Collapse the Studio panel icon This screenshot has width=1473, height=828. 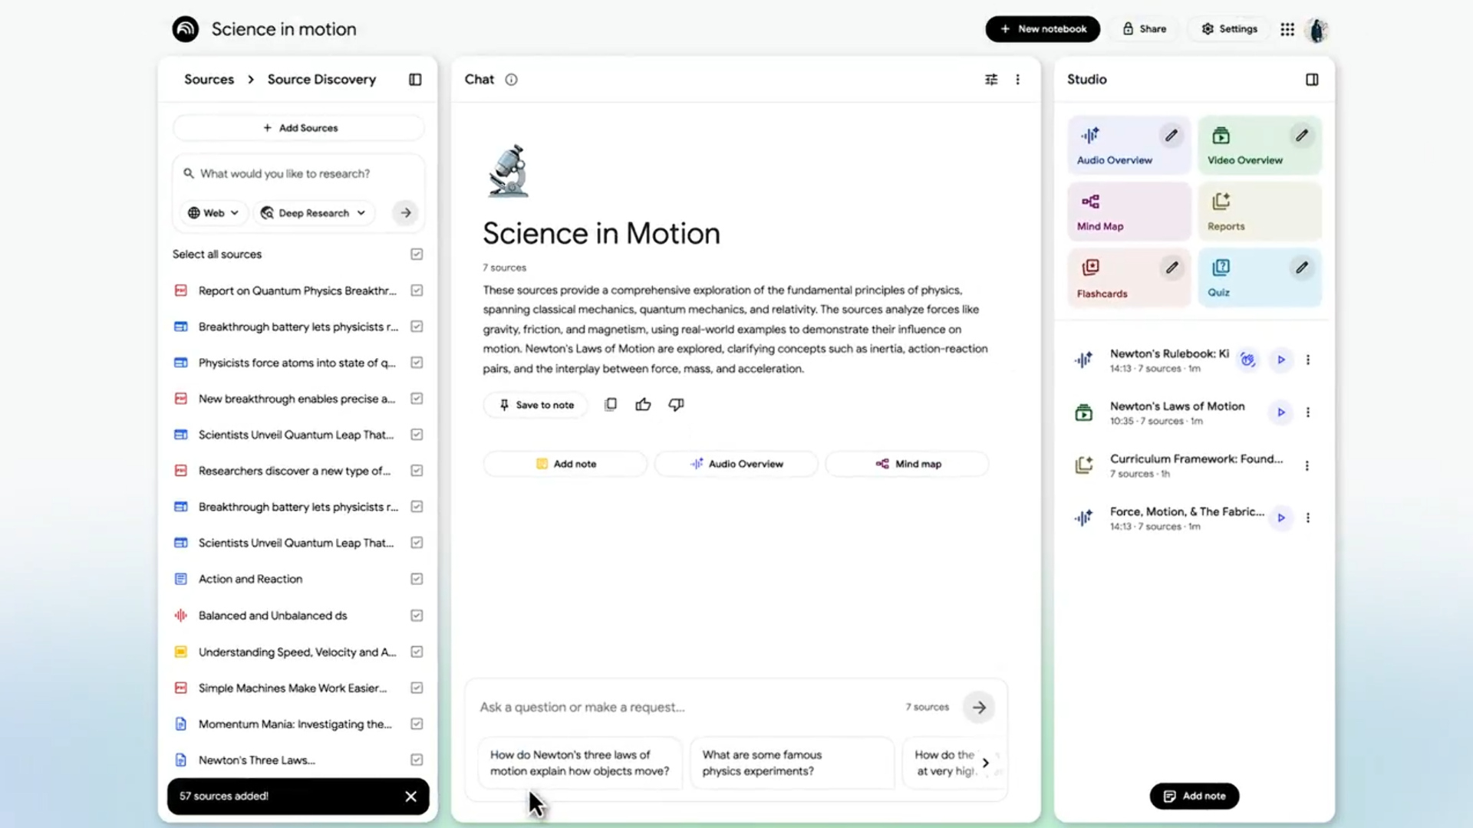1312,80
